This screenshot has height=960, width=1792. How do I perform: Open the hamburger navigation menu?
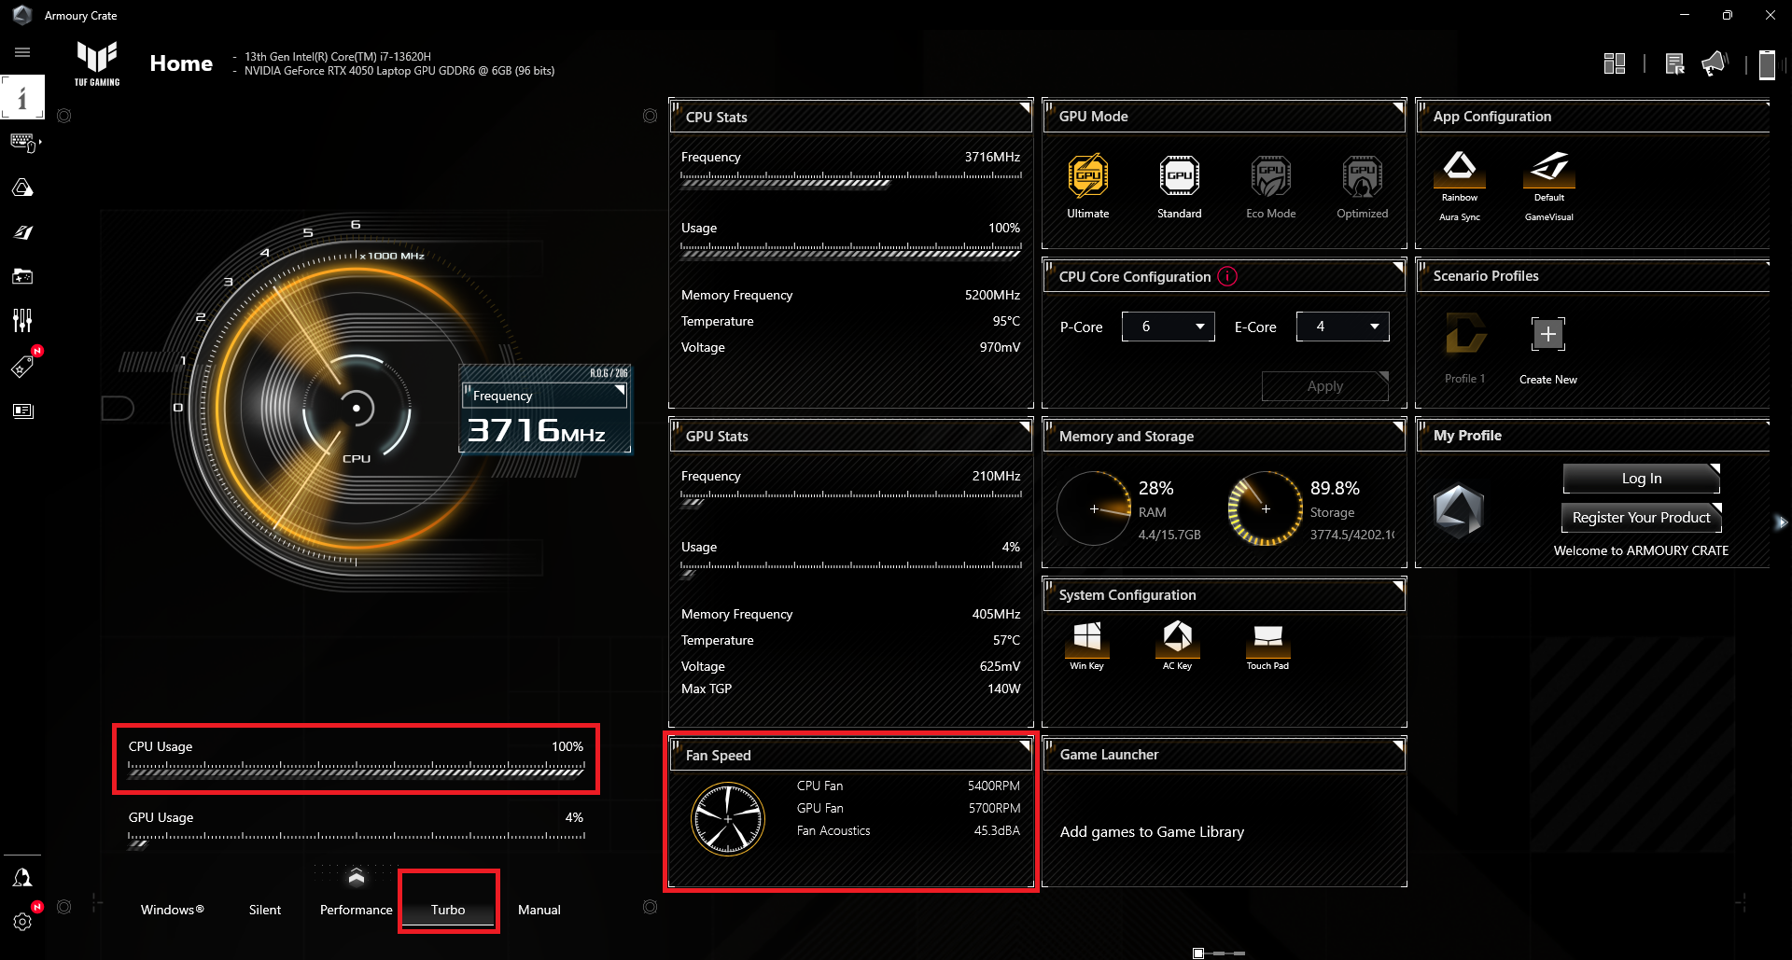click(22, 52)
